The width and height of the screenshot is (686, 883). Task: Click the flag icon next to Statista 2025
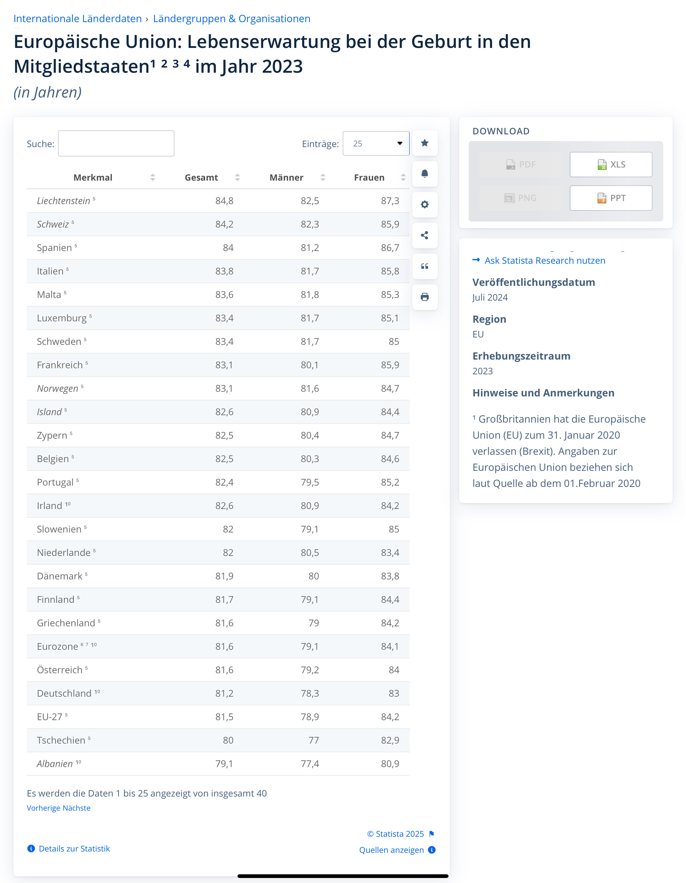(432, 834)
